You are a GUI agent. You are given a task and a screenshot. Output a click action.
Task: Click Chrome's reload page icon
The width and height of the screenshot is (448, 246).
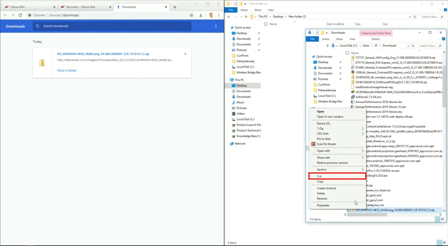coord(20,15)
